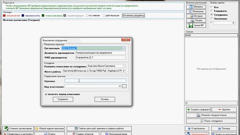Click green 'только вакансии' legend square
This screenshot has height=135, width=240.
43,15
